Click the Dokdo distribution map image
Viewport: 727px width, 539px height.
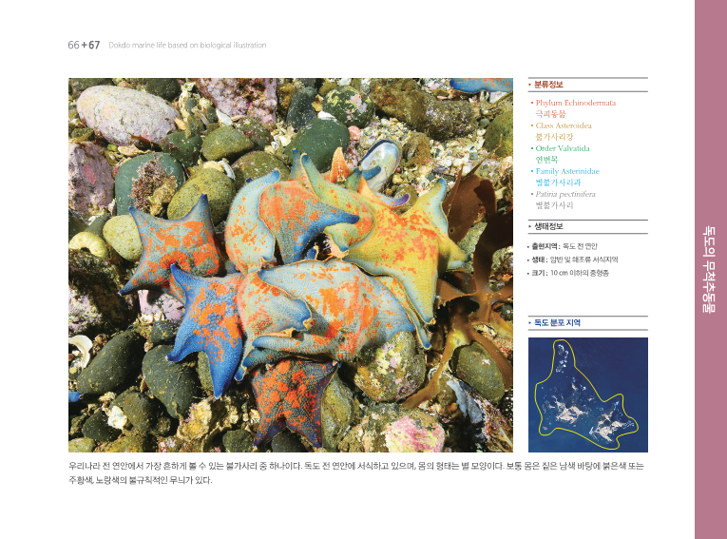pyautogui.click(x=588, y=395)
